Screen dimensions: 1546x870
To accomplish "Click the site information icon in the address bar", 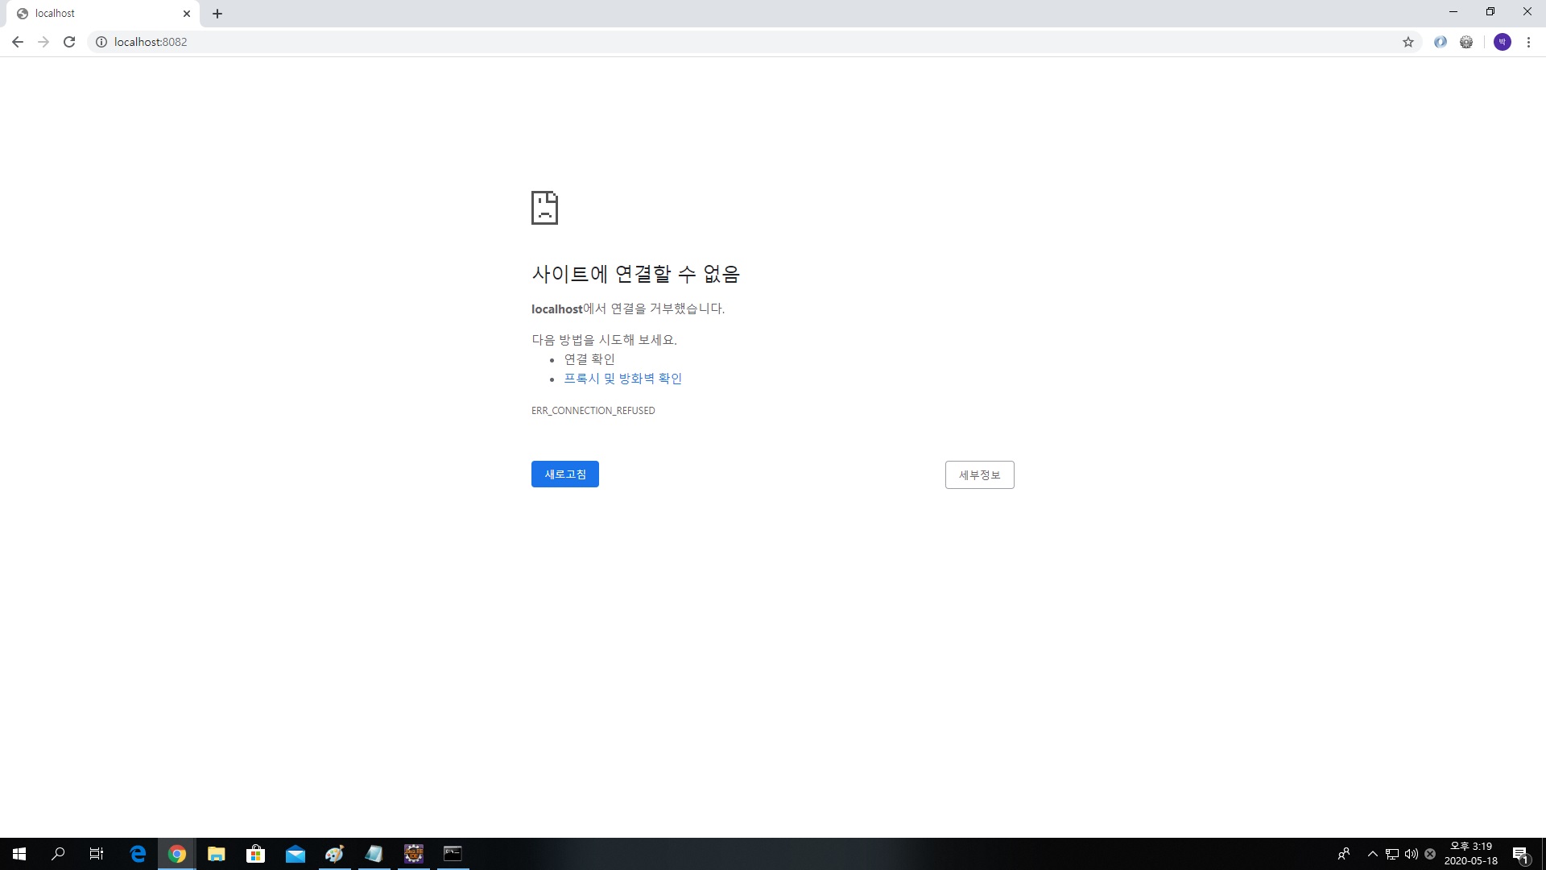I will pos(101,42).
